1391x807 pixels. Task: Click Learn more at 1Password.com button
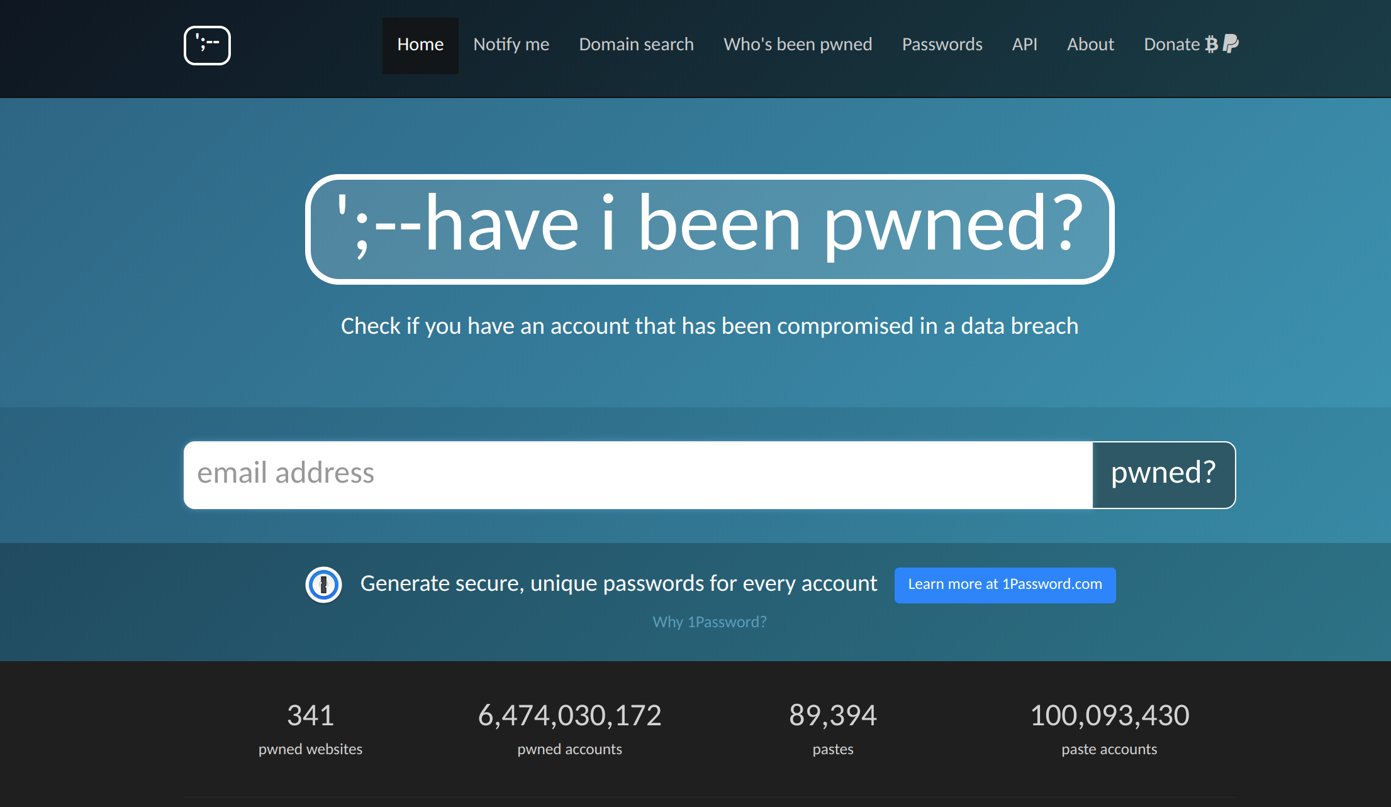pos(1005,585)
